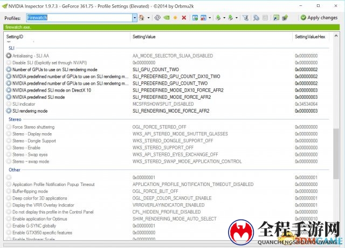The height and width of the screenshot is (248, 345).
Task: Click gear icon for Number of GPUs row
Action: coord(9,70)
